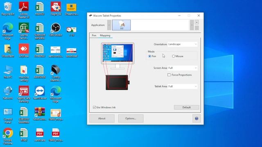
Task: Select the 1-10 desktop file icon
Action: [x=72, y=31]
